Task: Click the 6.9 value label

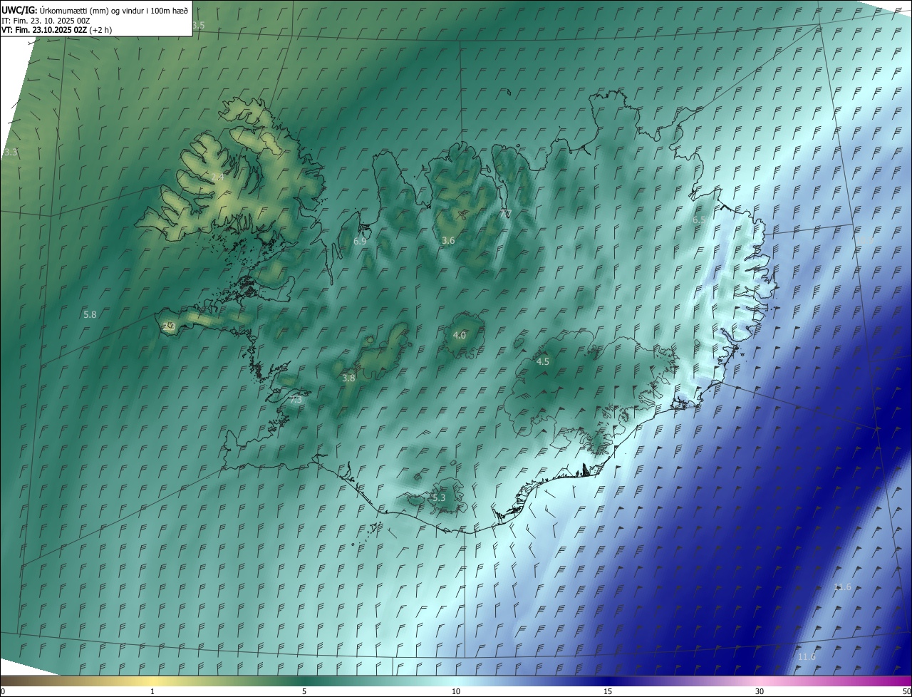Action: [x=360, y=241]
